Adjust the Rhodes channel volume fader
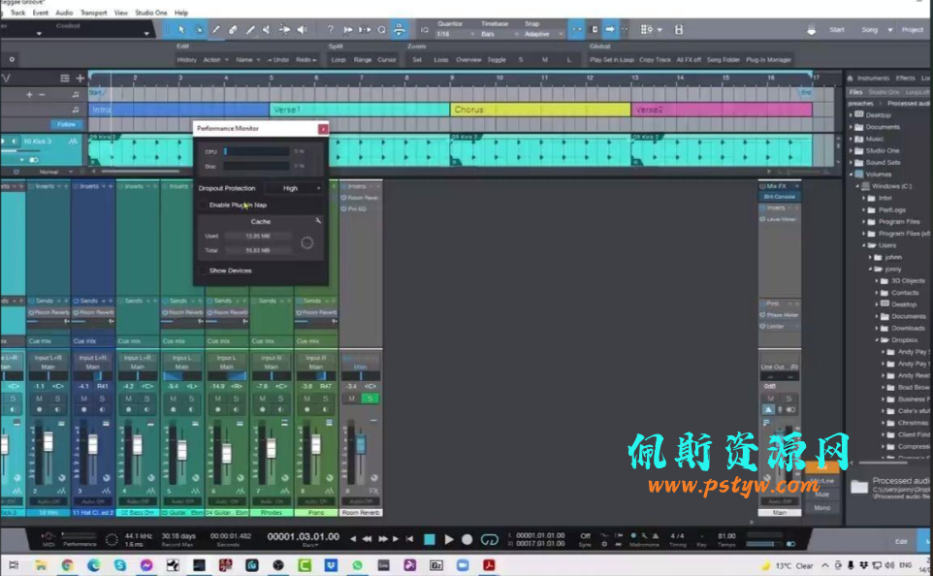The height and width of the screenshot is (576, 933). click(271, 447)
